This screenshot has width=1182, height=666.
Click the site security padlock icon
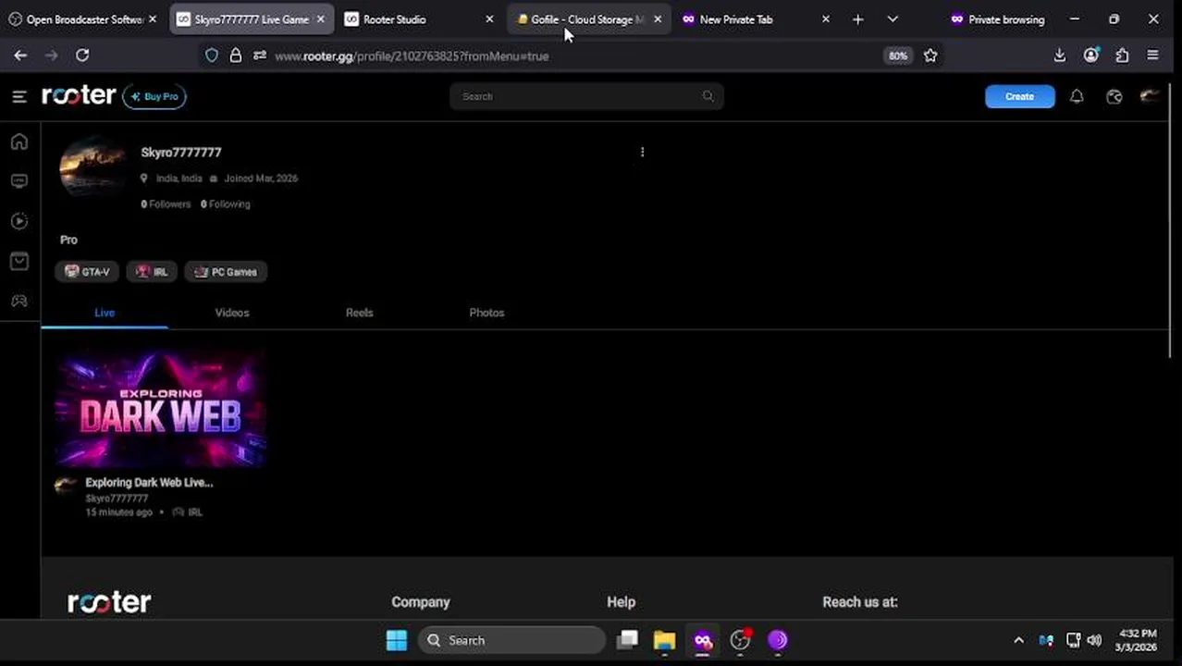236,55
